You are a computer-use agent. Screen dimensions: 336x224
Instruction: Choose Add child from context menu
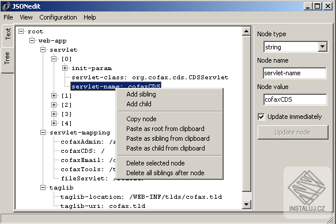pos(169,104)
